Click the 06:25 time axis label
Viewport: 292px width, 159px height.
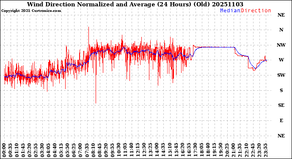pos(74,151)
